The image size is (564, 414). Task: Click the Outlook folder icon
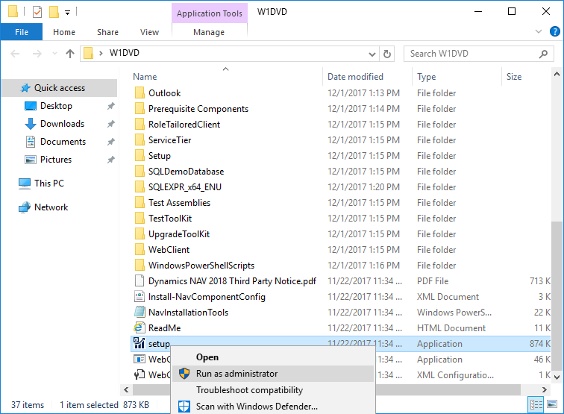[x=140, y=92]
